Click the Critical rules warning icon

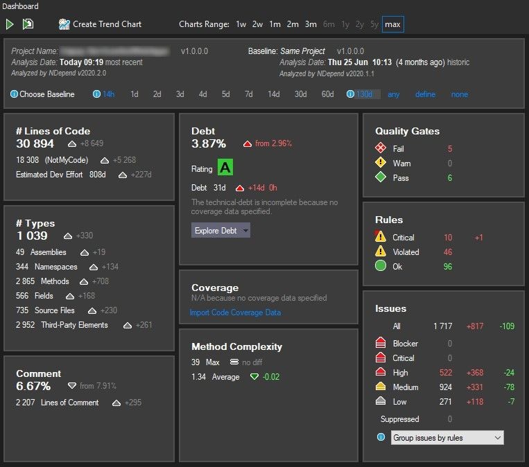(381, 238)
